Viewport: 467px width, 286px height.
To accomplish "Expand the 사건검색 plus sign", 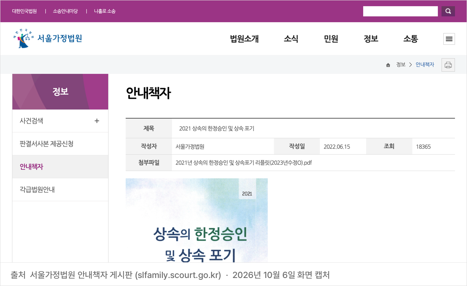I will pos(97,121).
